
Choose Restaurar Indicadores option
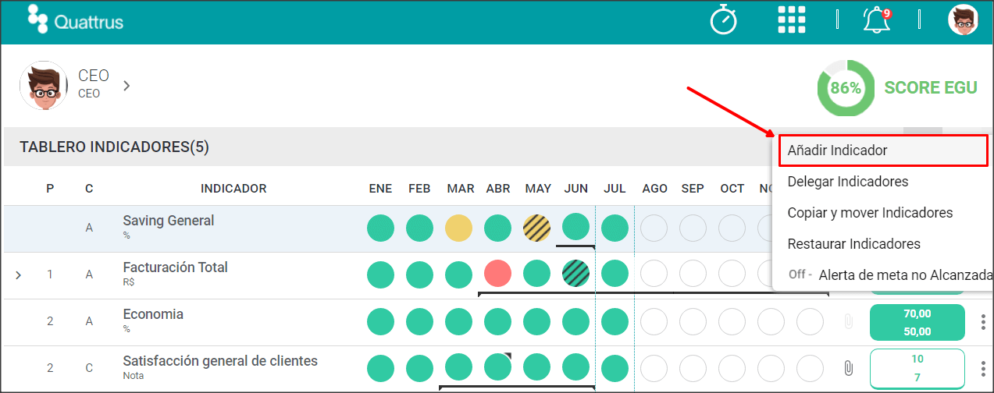pos(854,244)
